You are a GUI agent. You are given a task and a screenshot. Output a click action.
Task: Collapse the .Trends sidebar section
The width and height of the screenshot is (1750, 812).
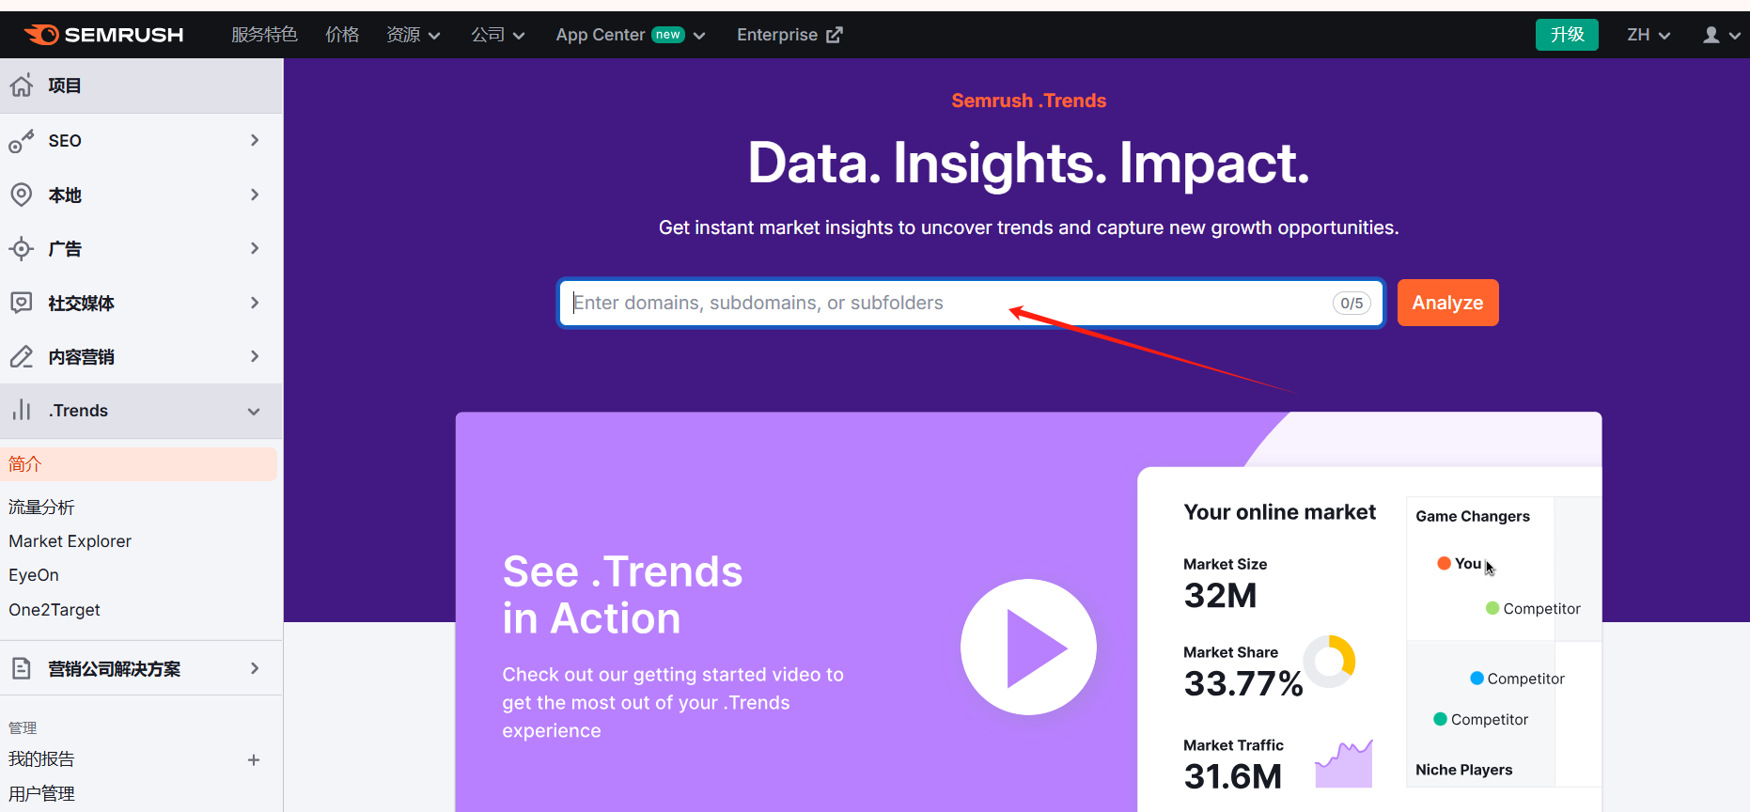pos(254,412)
